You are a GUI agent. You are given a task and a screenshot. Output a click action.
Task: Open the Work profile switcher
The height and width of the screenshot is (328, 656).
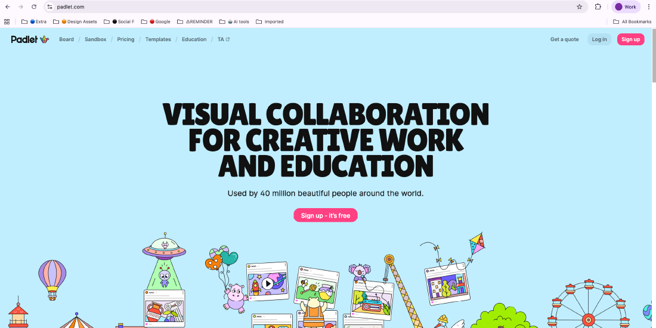click(626, 7)
